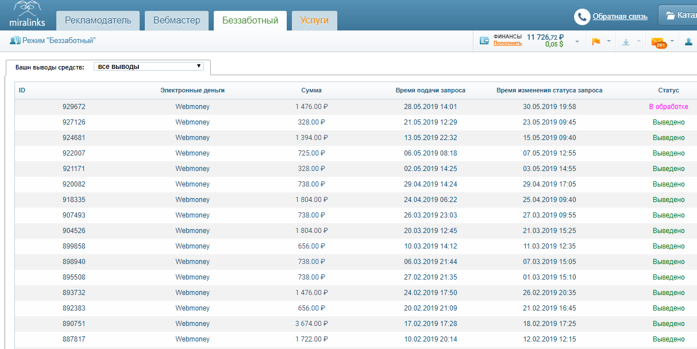
Task: Click the Статус column header
Action: point(668,91)
